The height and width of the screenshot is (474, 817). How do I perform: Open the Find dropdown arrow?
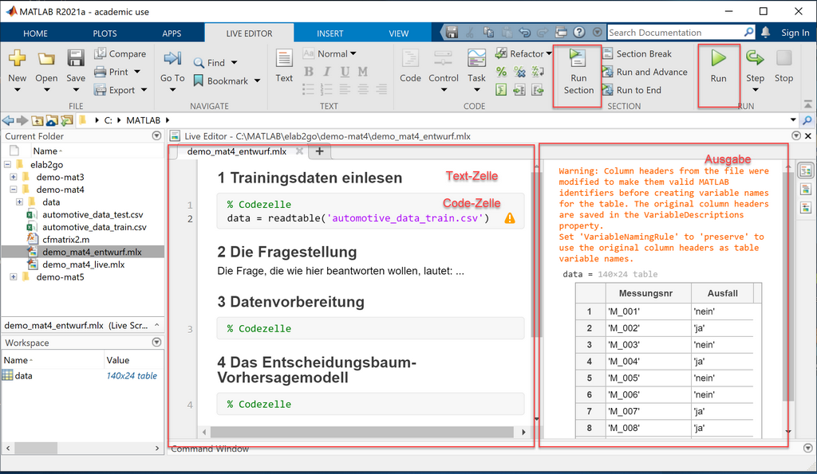tap(235, 63)
